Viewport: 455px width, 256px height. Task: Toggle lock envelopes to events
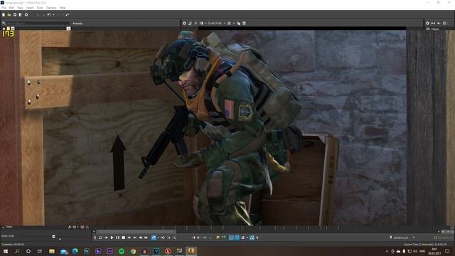pos(252,238)
